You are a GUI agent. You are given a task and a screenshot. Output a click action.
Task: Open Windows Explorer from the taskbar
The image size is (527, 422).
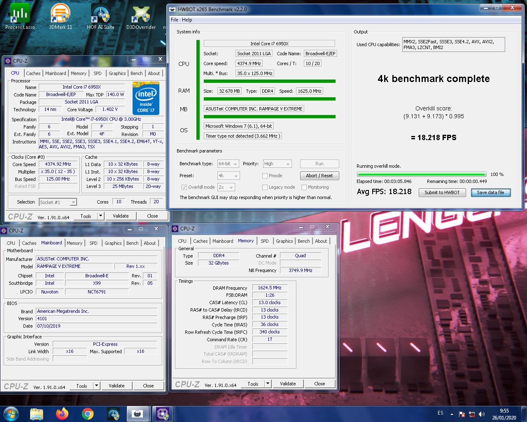click(37, 413)
